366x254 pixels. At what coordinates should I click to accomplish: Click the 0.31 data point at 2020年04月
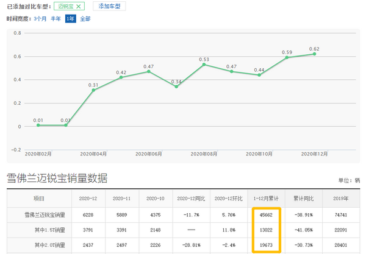coord(93,90)
